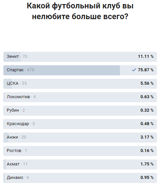The image size is (160, 188).
Task: Click the 11.11 % percentage label
Action: [146, 57]
